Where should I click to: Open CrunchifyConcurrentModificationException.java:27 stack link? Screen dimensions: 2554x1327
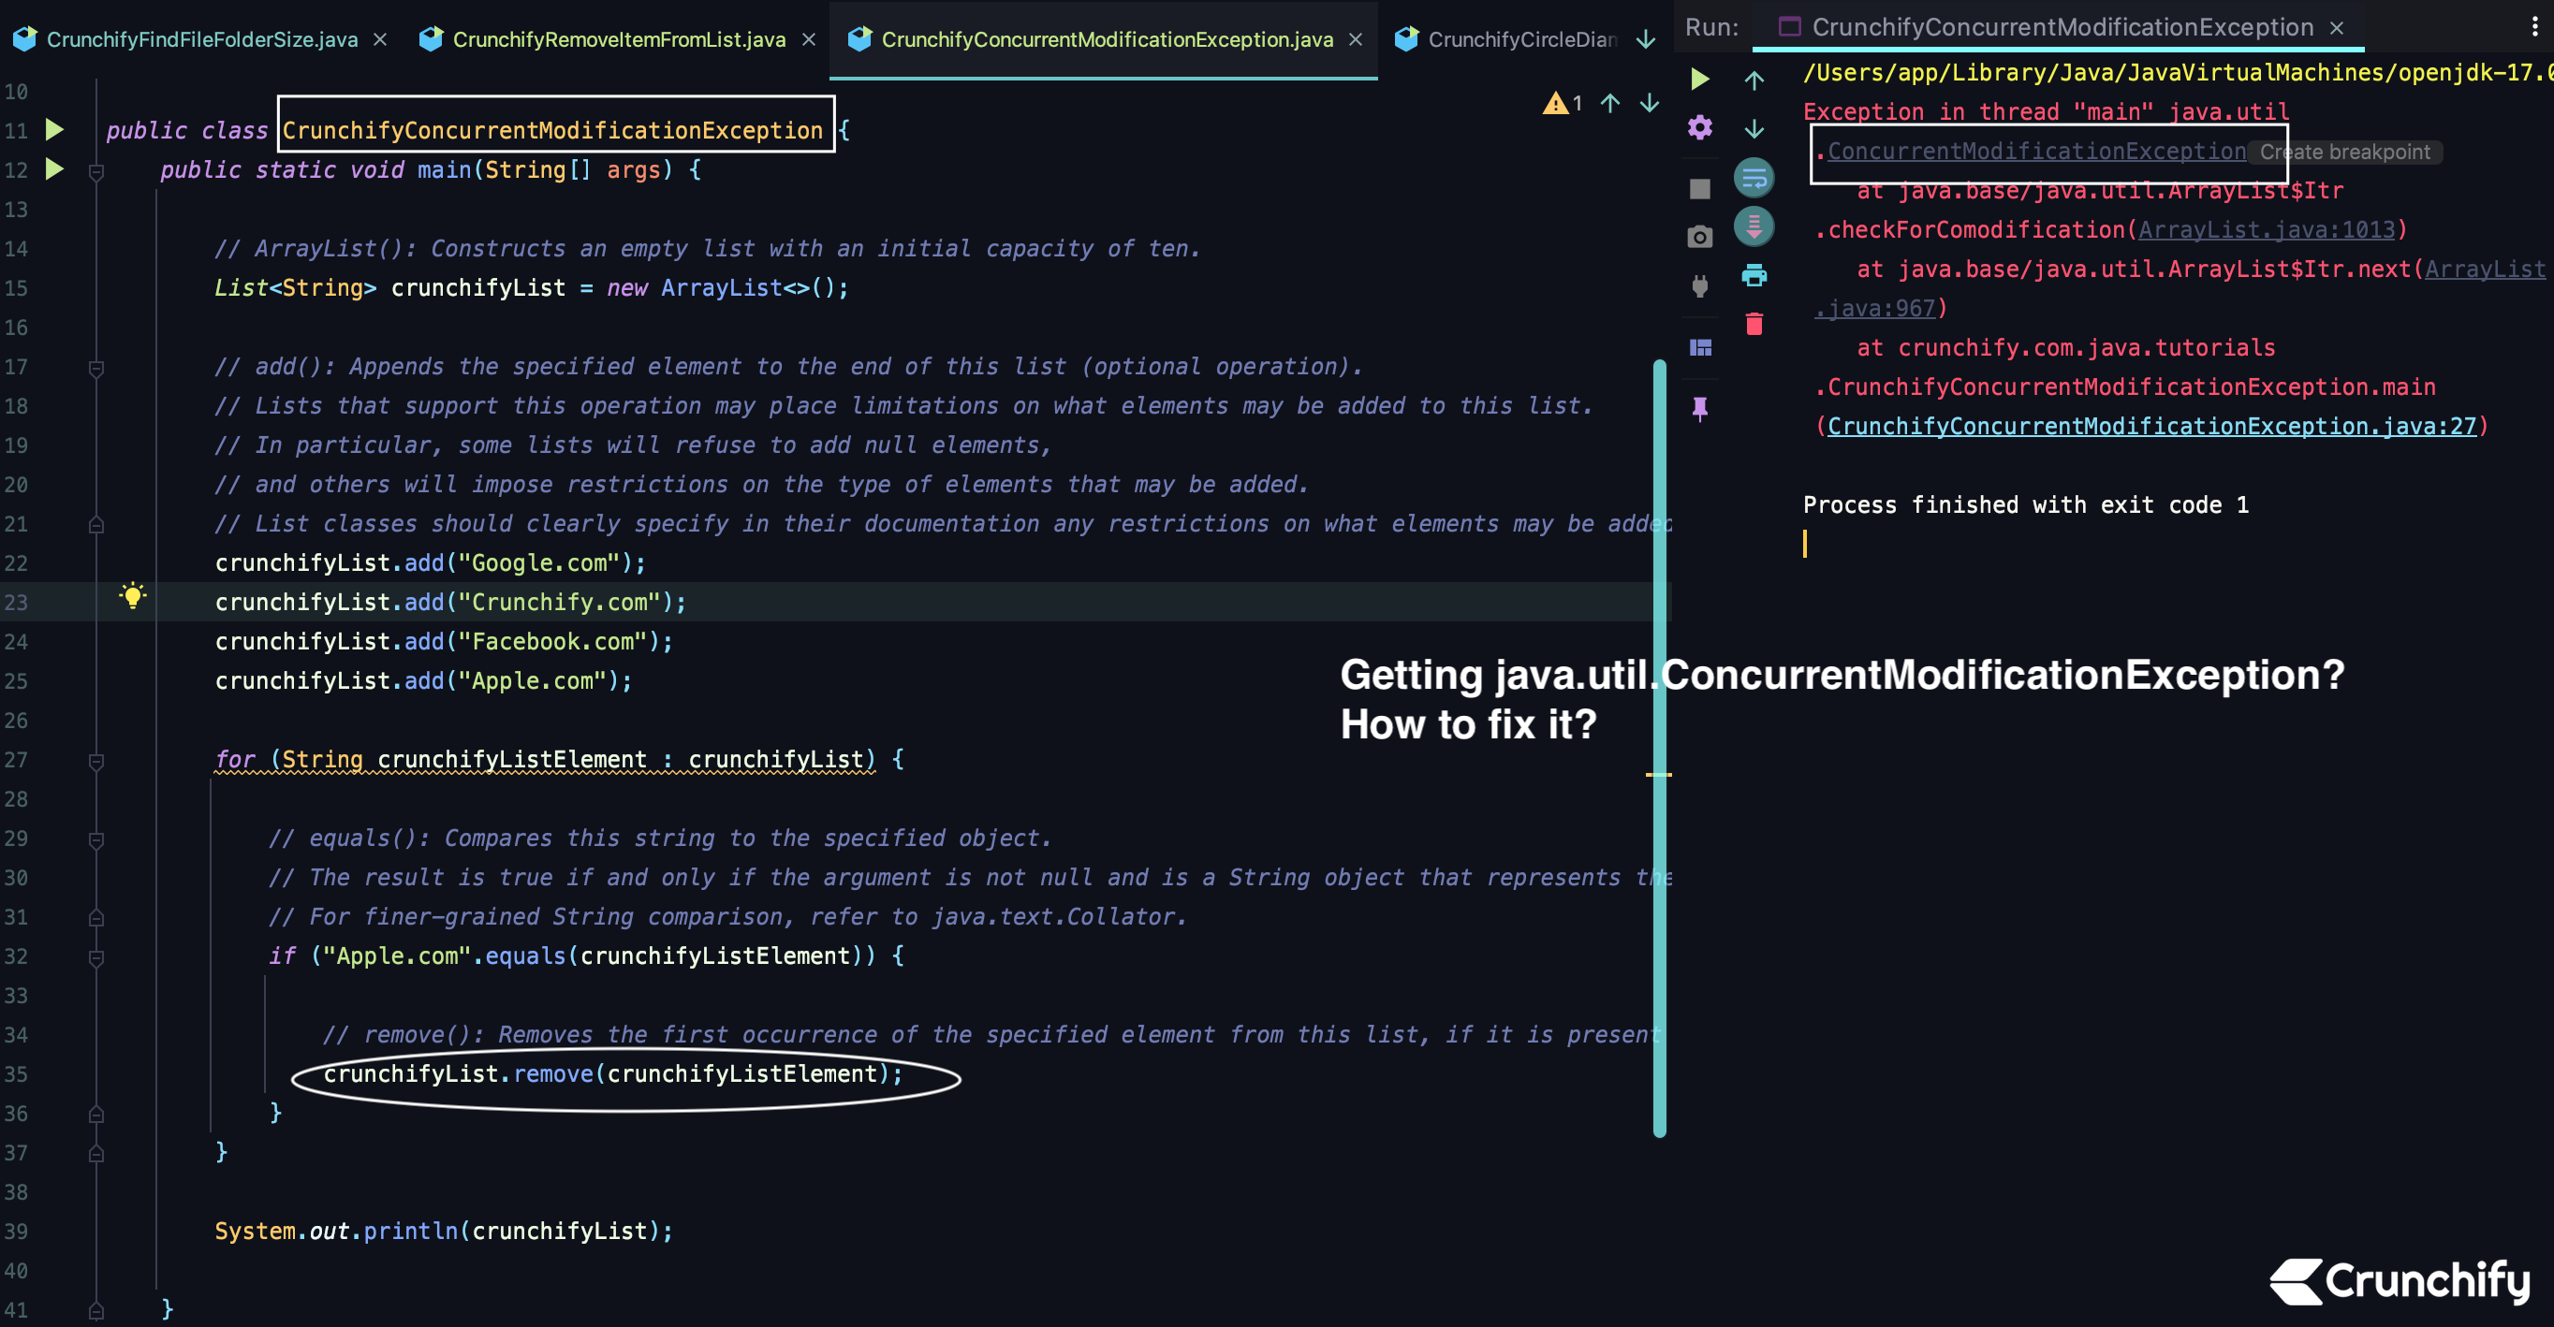pyautogui.click(x=2150, y=426)
